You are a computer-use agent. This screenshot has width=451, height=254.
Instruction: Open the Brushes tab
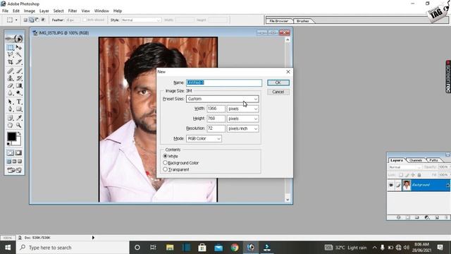pos(302,21)
